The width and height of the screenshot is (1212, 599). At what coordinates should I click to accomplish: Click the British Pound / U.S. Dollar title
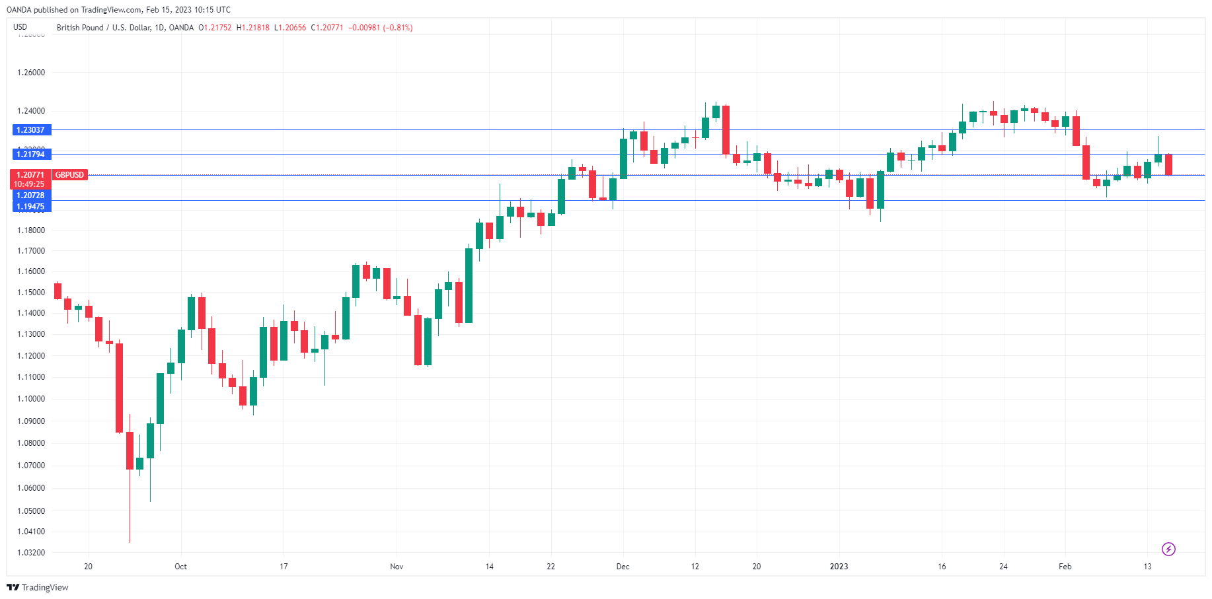click(x=104, y=28)
